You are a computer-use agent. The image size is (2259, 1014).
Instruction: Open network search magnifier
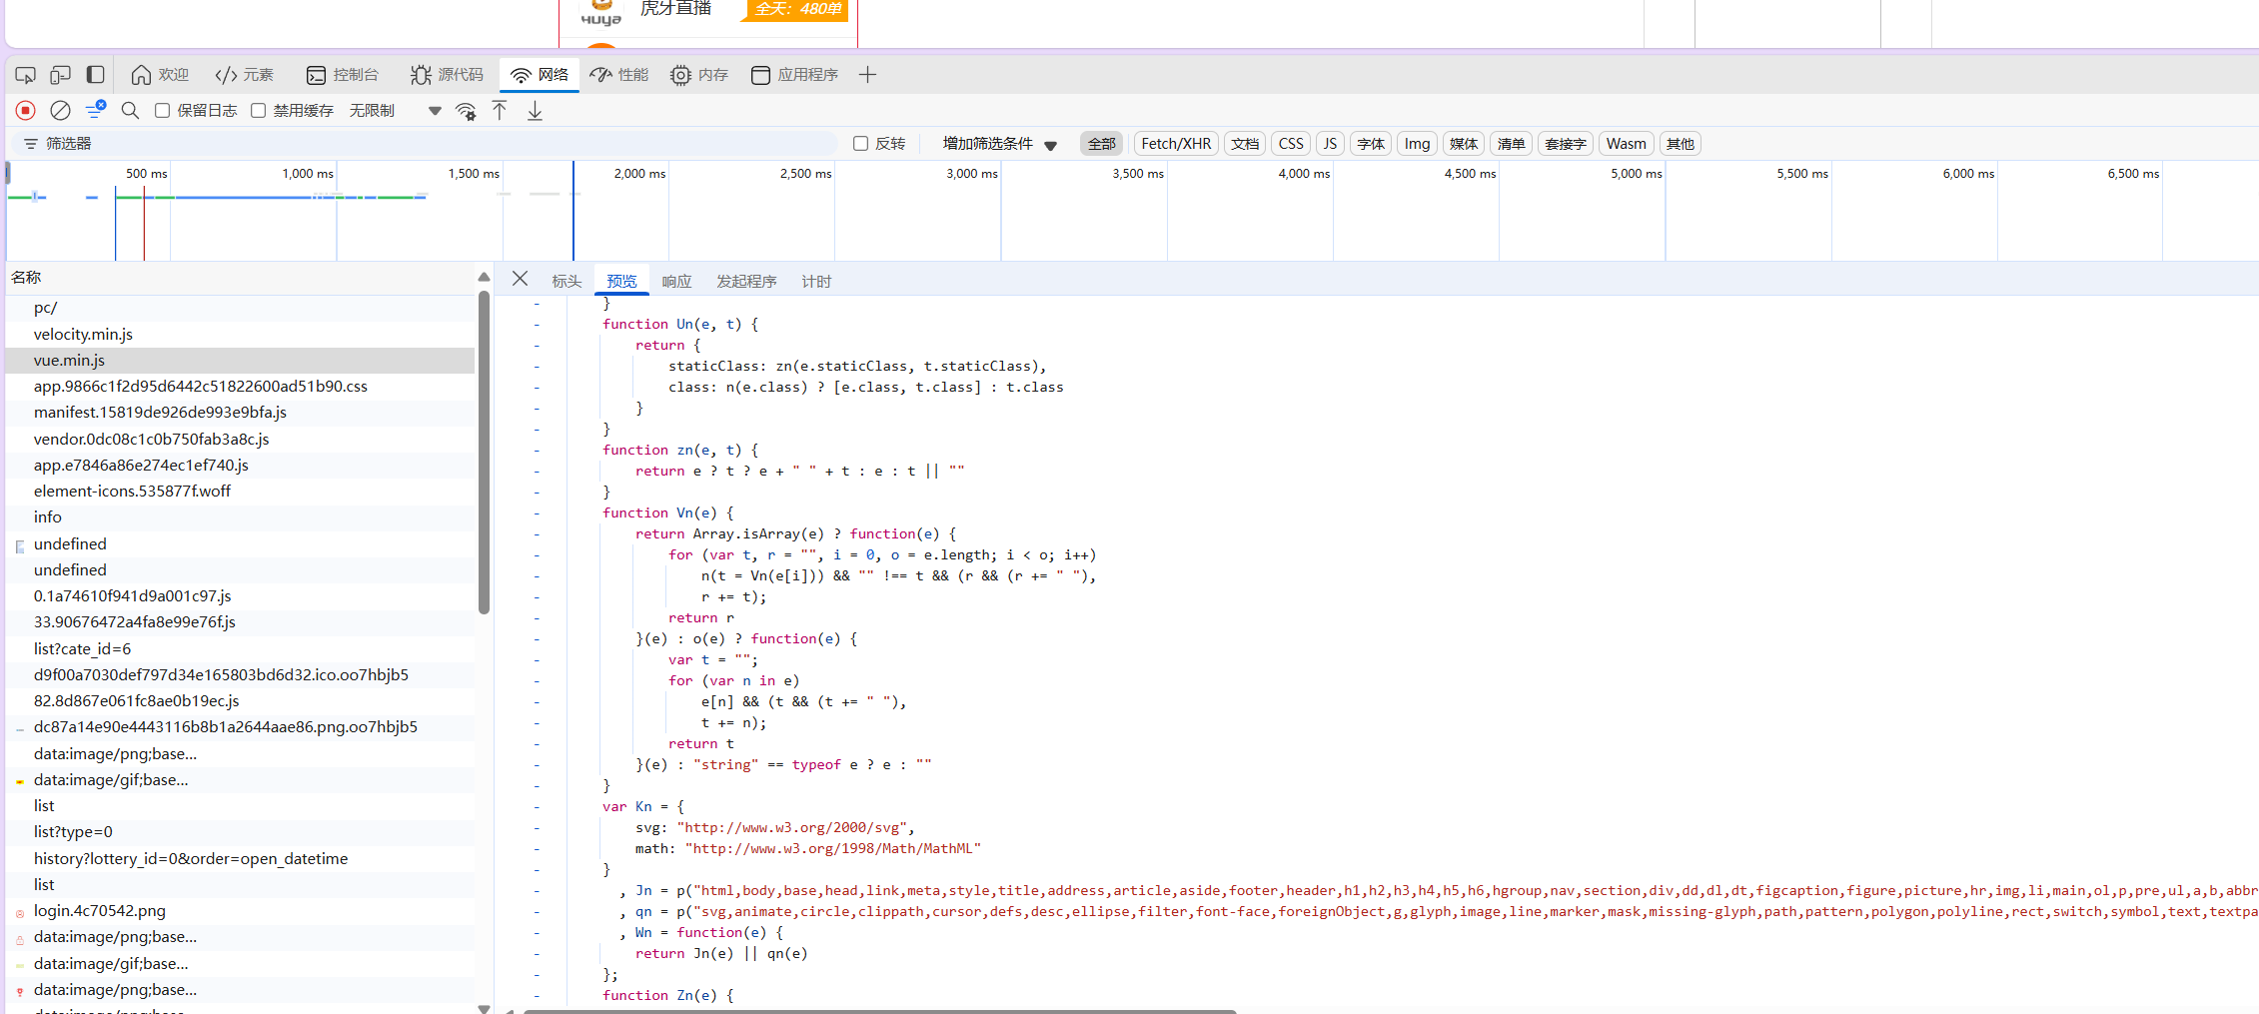[x=130, y=111]
